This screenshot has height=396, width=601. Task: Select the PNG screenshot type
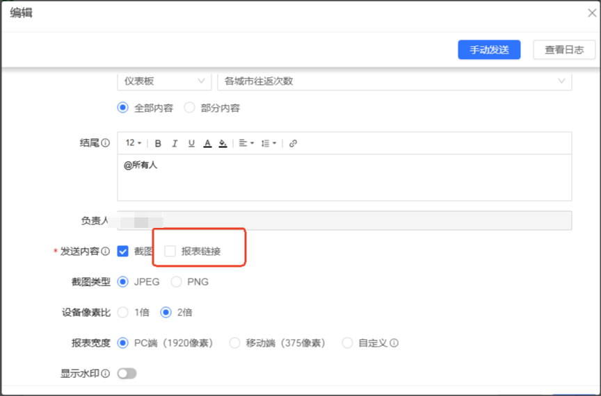point(177,282)
